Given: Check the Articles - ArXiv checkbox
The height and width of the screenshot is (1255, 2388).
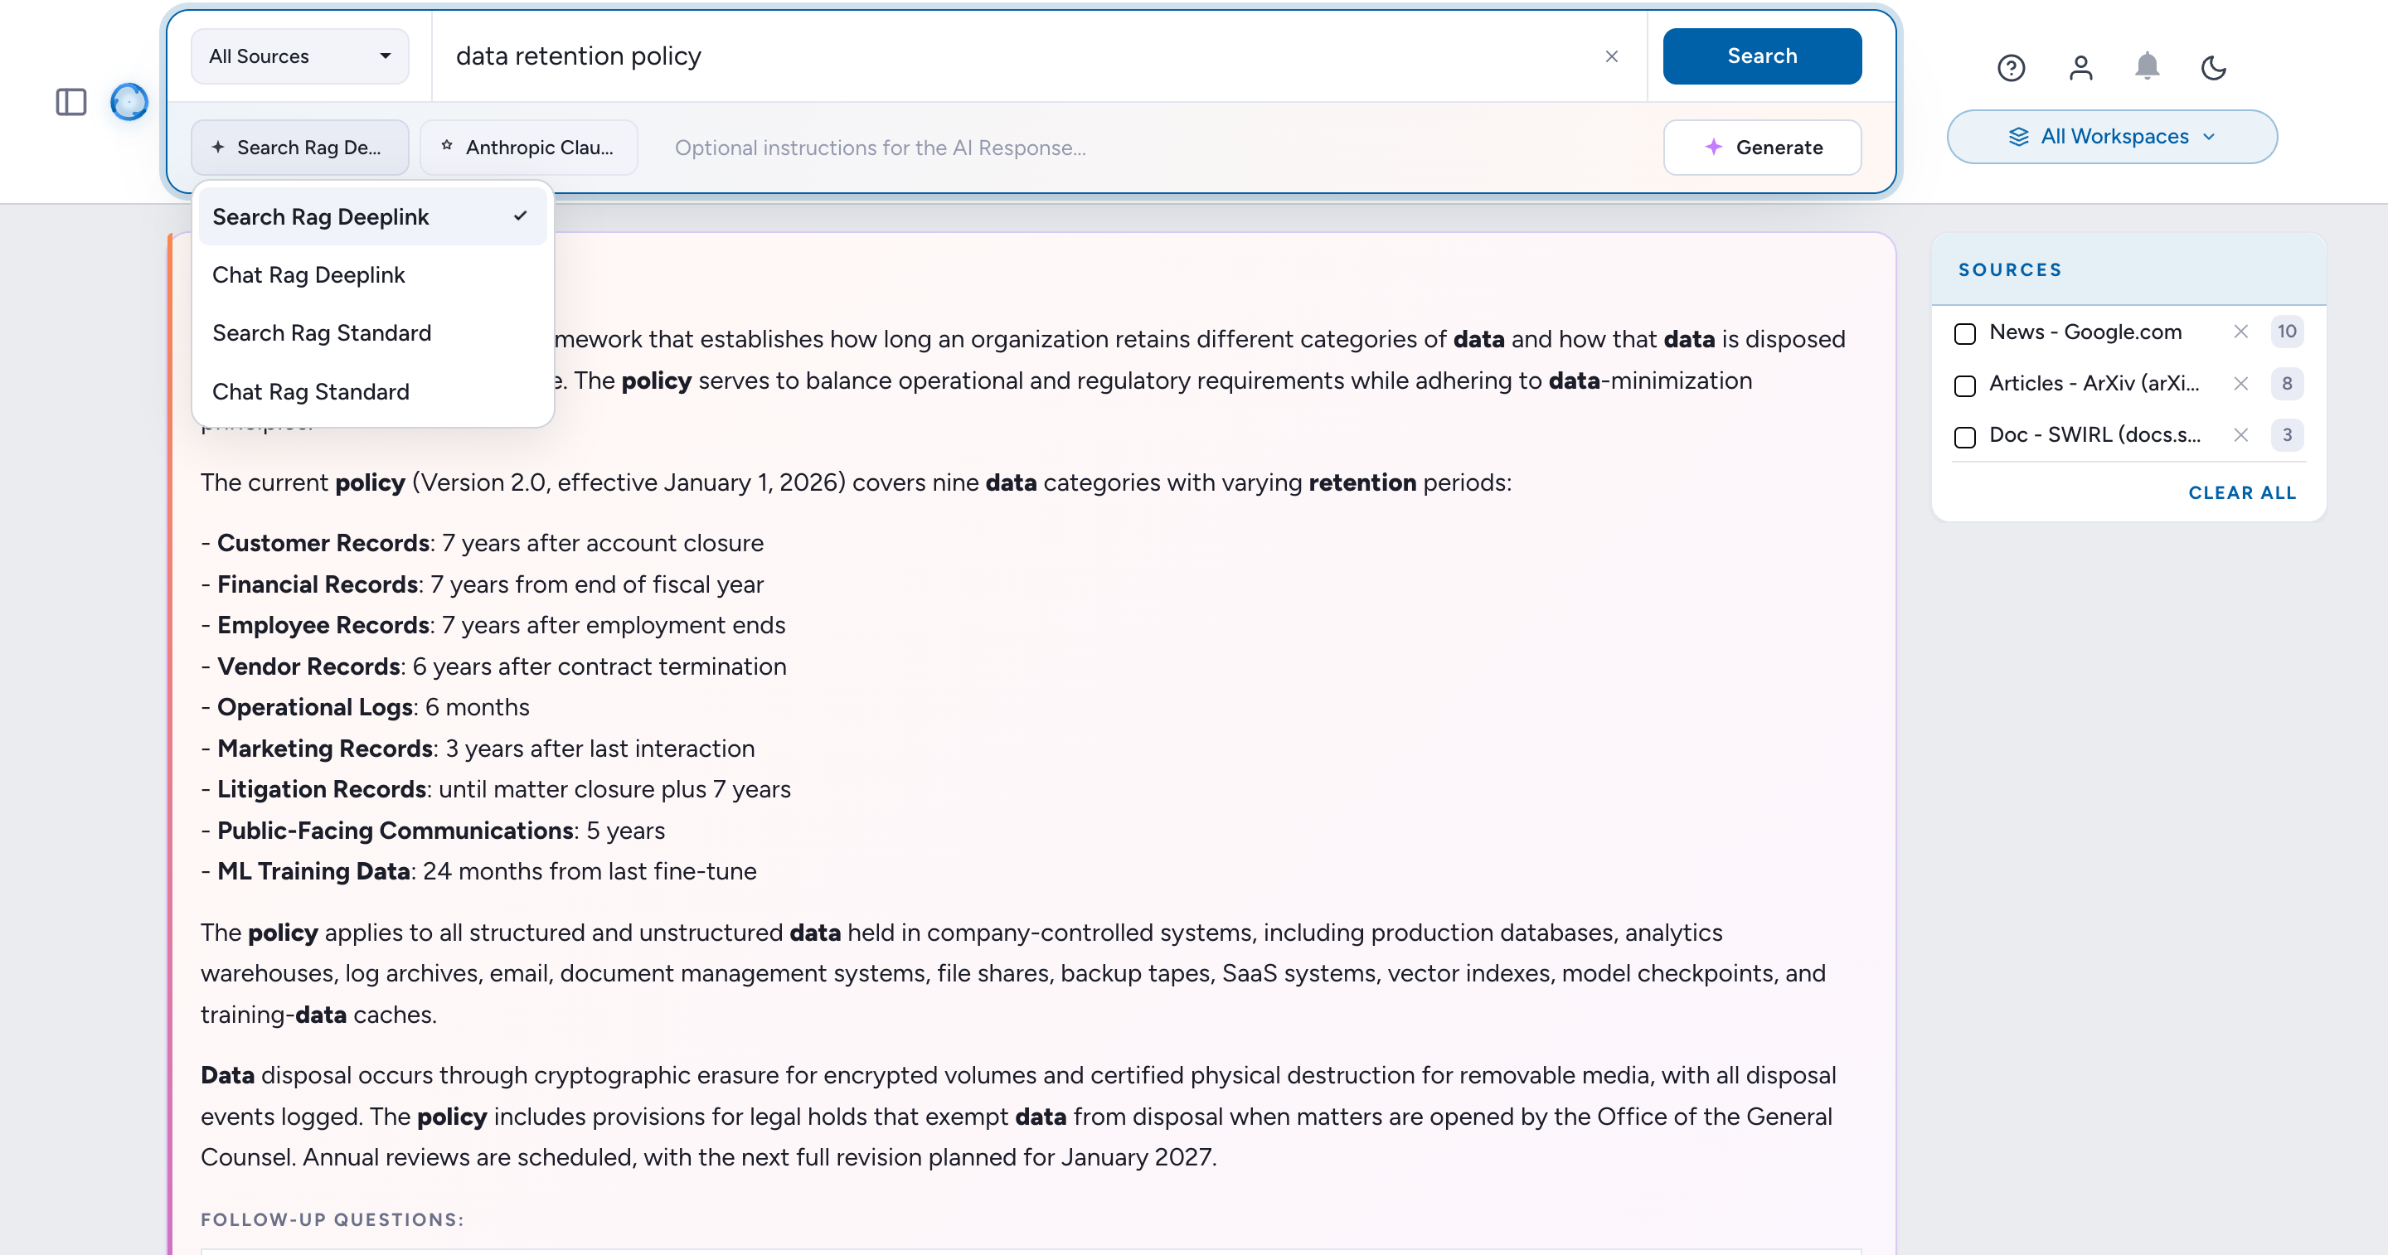Looking at the screenshot, I should pos(1964,385).
